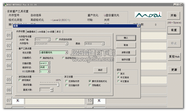Check the 仅抹除内存 checkbox
Screen dimensions: 186x111
pos(66,81)
